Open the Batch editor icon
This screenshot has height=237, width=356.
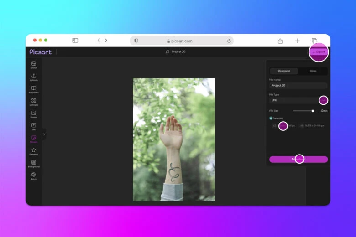[34, 175]
